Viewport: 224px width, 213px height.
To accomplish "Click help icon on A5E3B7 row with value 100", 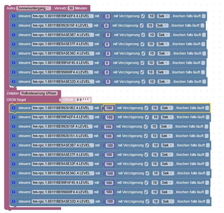I will pyautogui.click(x=14, y=145).
